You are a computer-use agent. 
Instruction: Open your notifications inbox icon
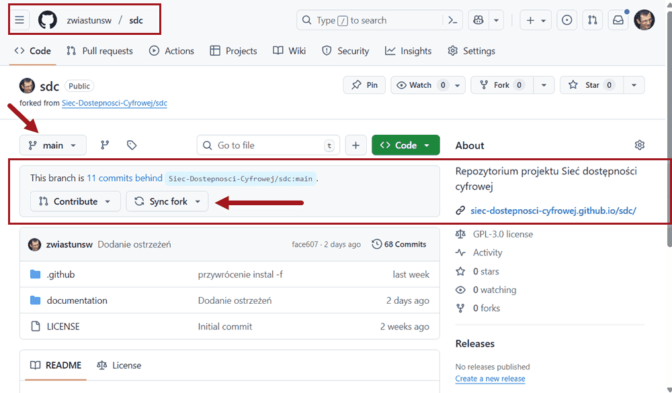pyautogui.click(x=618, y=19)
